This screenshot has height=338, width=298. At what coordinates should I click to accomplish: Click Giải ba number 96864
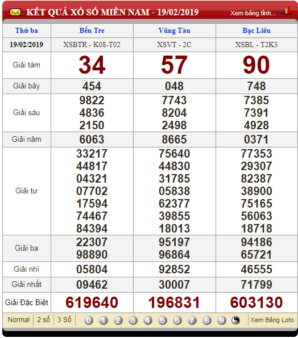(174, 255)
